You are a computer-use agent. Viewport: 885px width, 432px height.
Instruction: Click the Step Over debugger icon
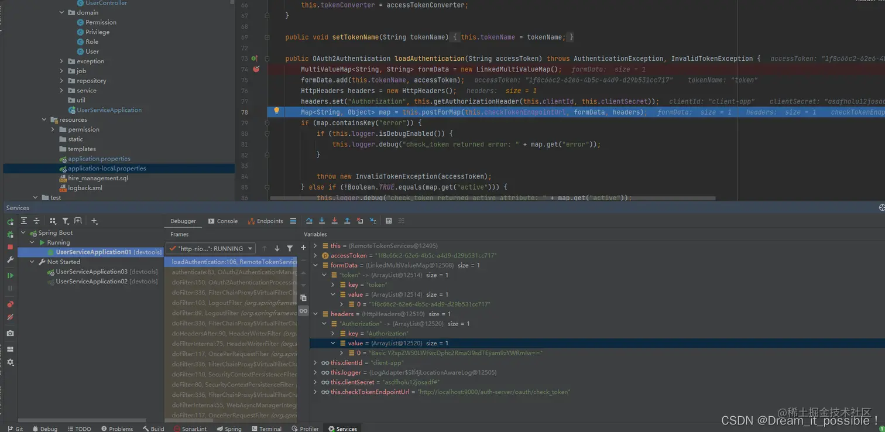tap(309, 221)
